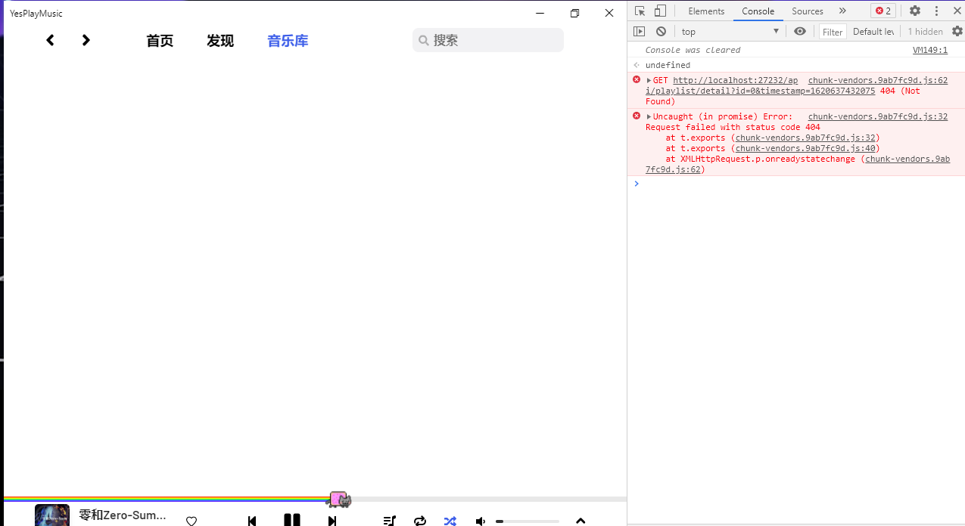The height and width of the screenshot is (526, 965).
Task: Expand the GET 404 error entry
Action: pos(649,80)
